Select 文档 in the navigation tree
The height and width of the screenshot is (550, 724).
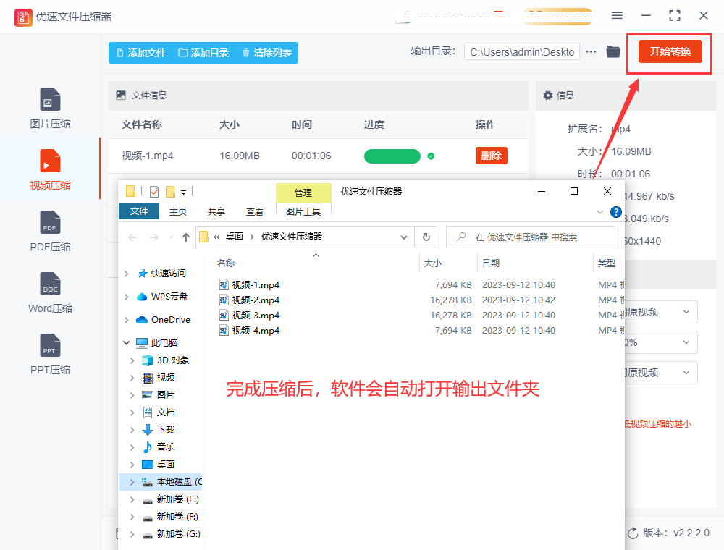click(165, 412)
